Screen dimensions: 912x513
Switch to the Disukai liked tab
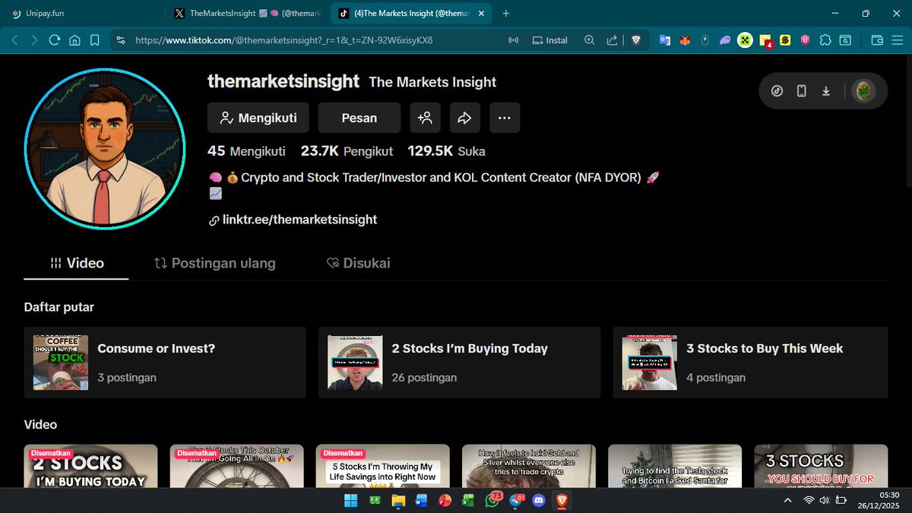358,263
